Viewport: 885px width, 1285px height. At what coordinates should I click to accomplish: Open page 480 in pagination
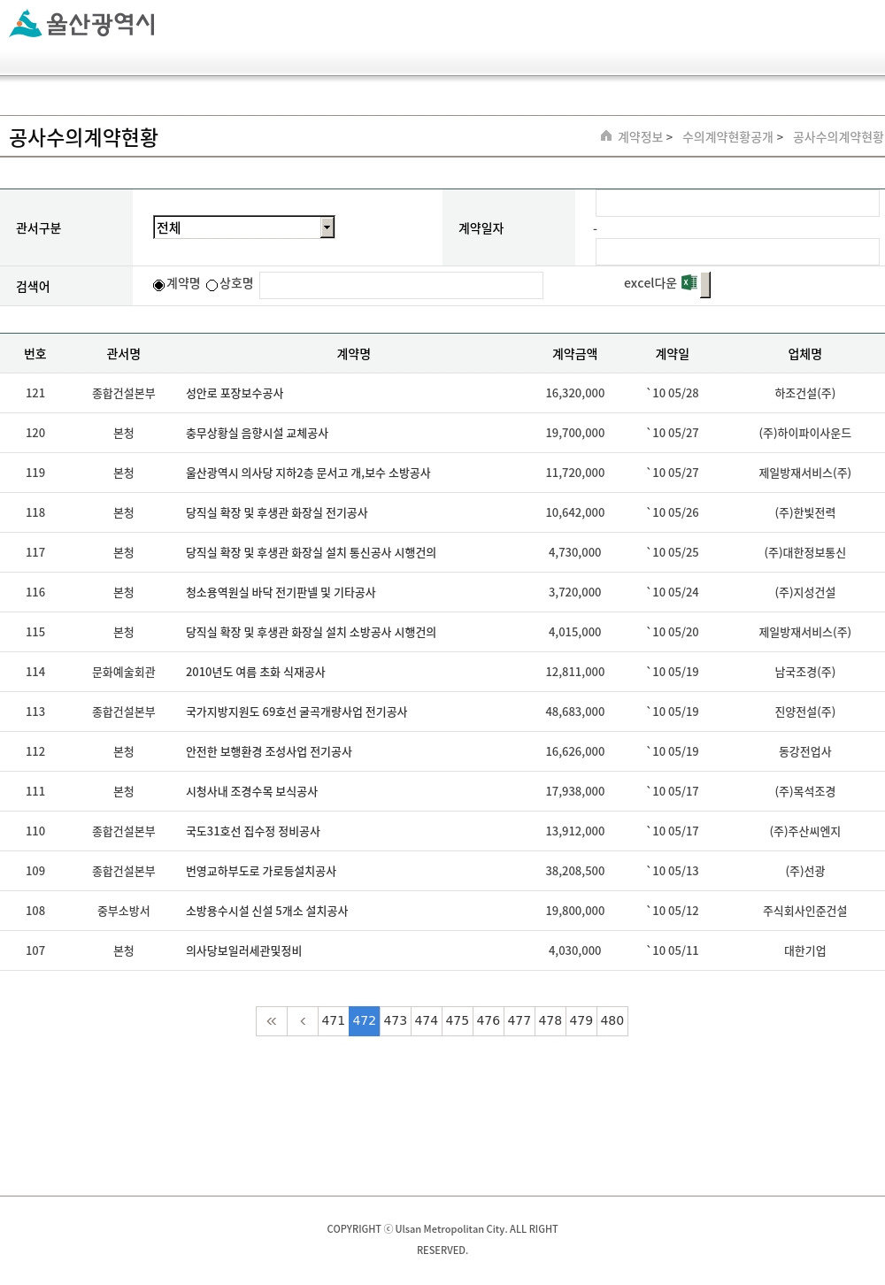coord(612,1021)
